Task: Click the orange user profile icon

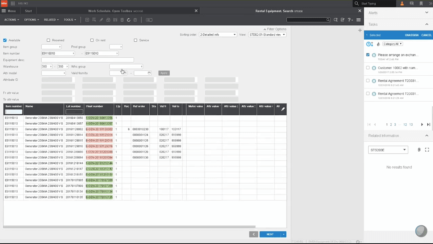Action: tap(402, 3)
